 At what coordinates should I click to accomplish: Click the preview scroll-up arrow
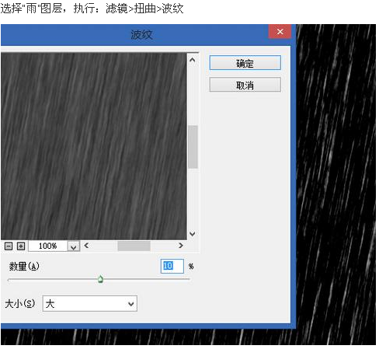tap(192, 60)
